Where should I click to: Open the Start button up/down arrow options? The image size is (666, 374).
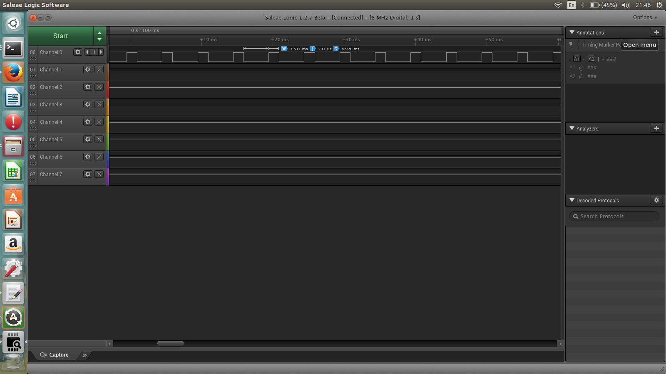(x=99, y=36)
